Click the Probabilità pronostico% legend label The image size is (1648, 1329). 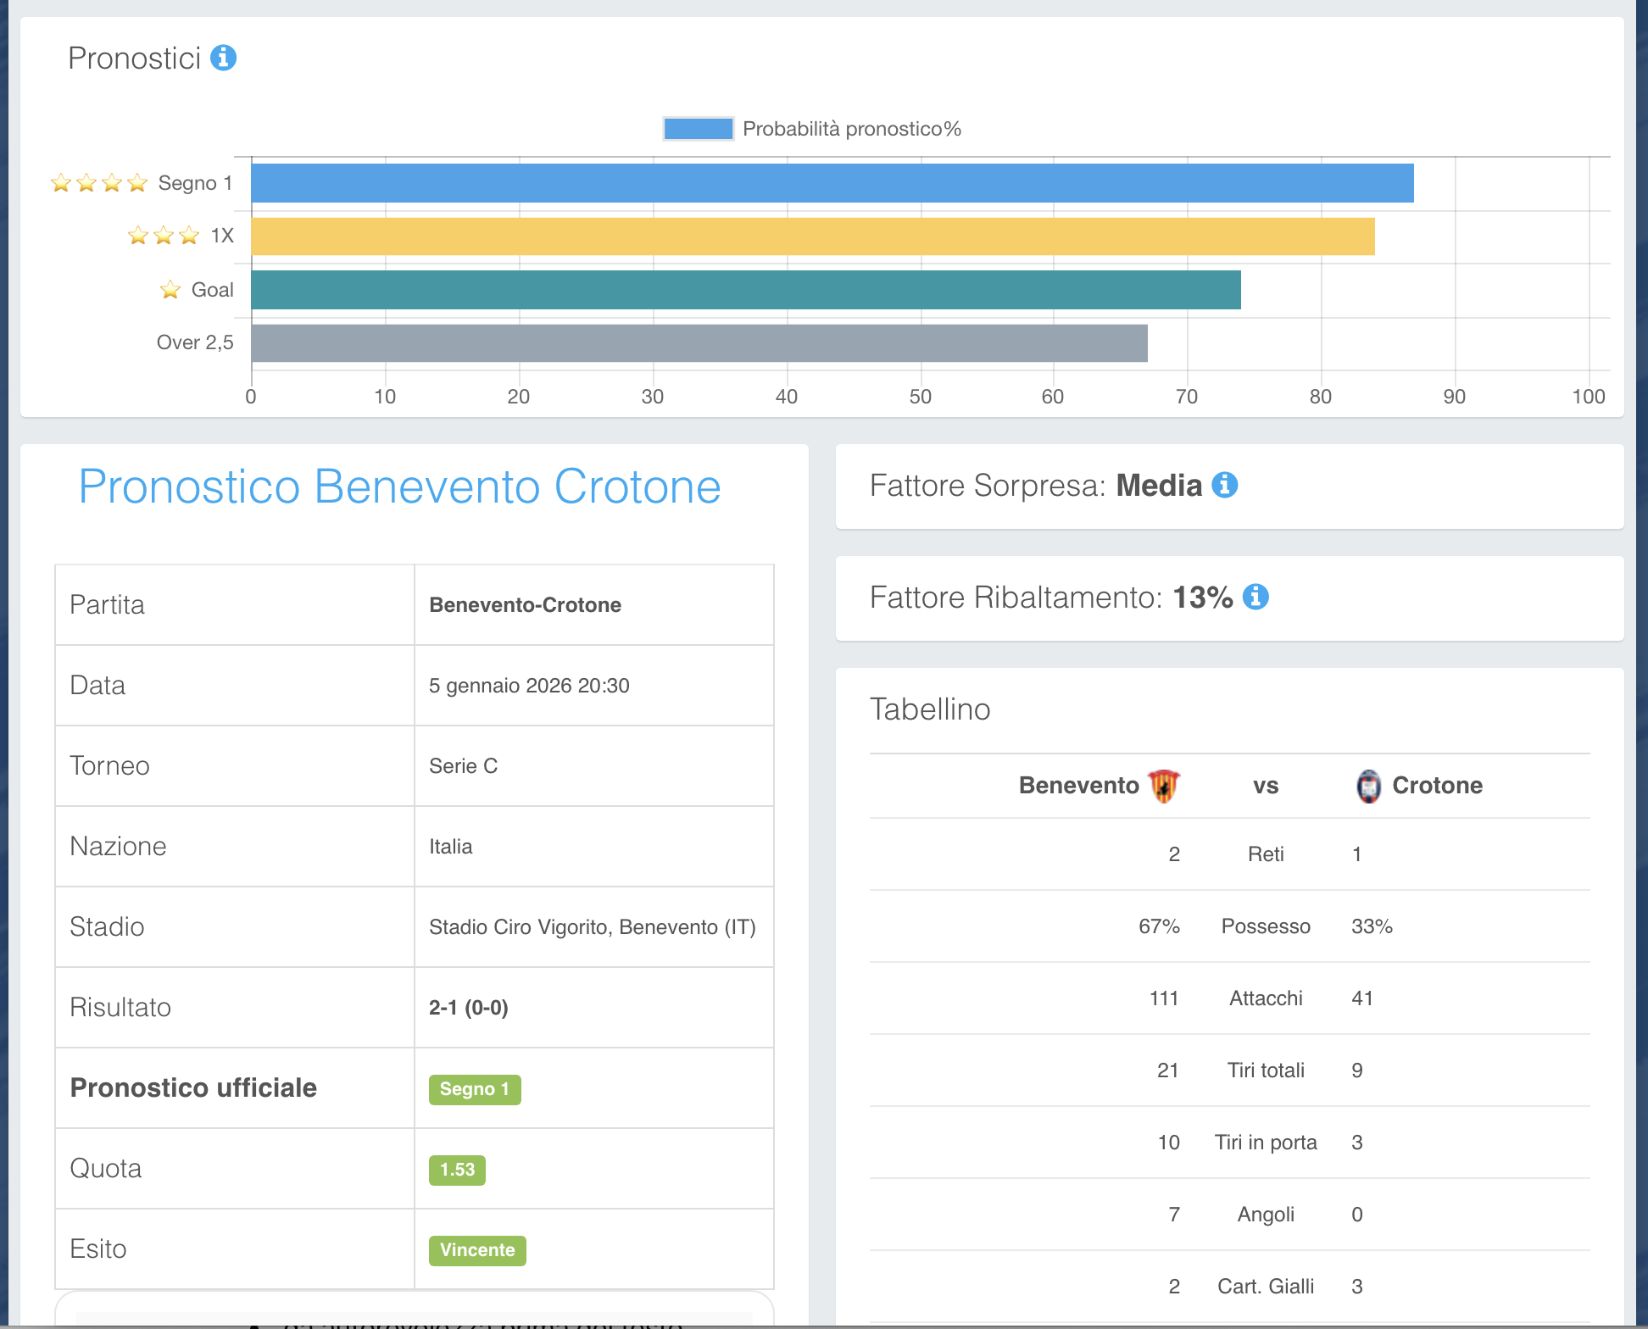pyautogui.click(x=851, y=129)
